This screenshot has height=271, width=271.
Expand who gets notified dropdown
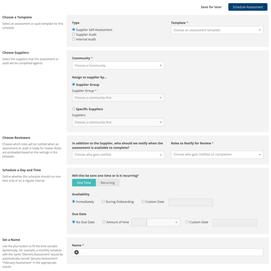[118, 155]
